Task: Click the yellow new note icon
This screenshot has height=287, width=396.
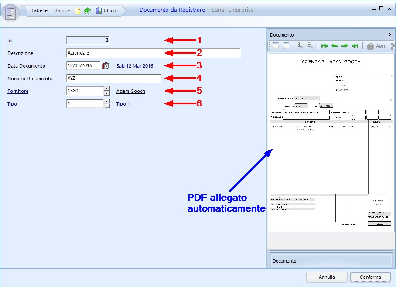Action: (x=78, y=11)
